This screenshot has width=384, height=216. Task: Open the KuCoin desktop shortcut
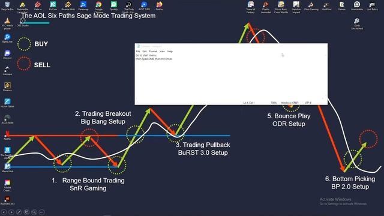(x=53, y=6)
